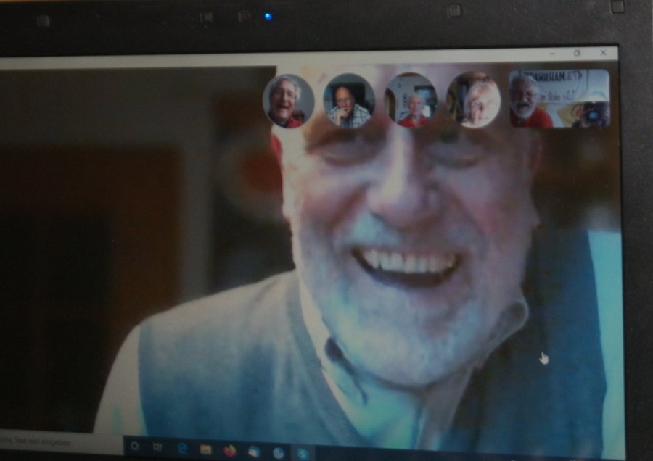Open Cortana circle on the taskbar
653x461 pixels.
point(134,447)
